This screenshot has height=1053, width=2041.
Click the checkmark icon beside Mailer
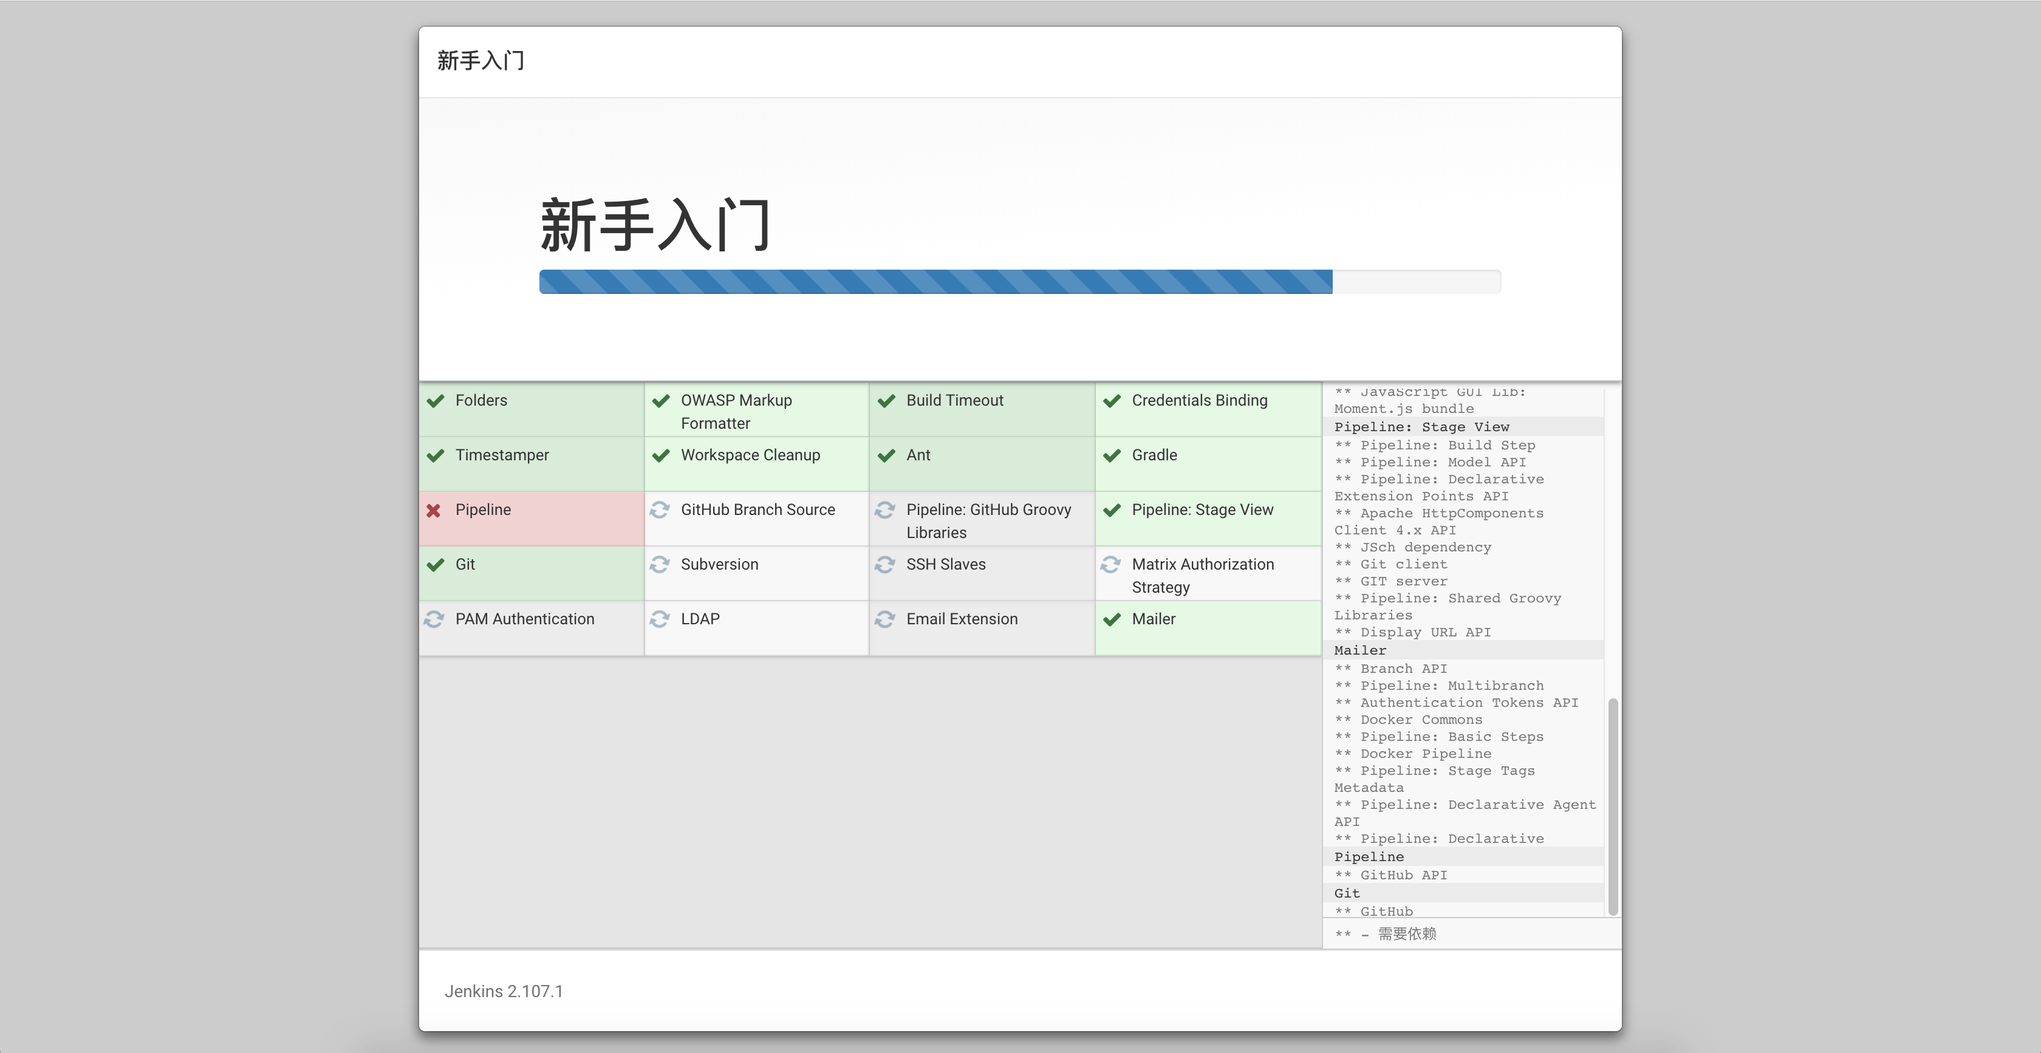(x=1112, y=619)
